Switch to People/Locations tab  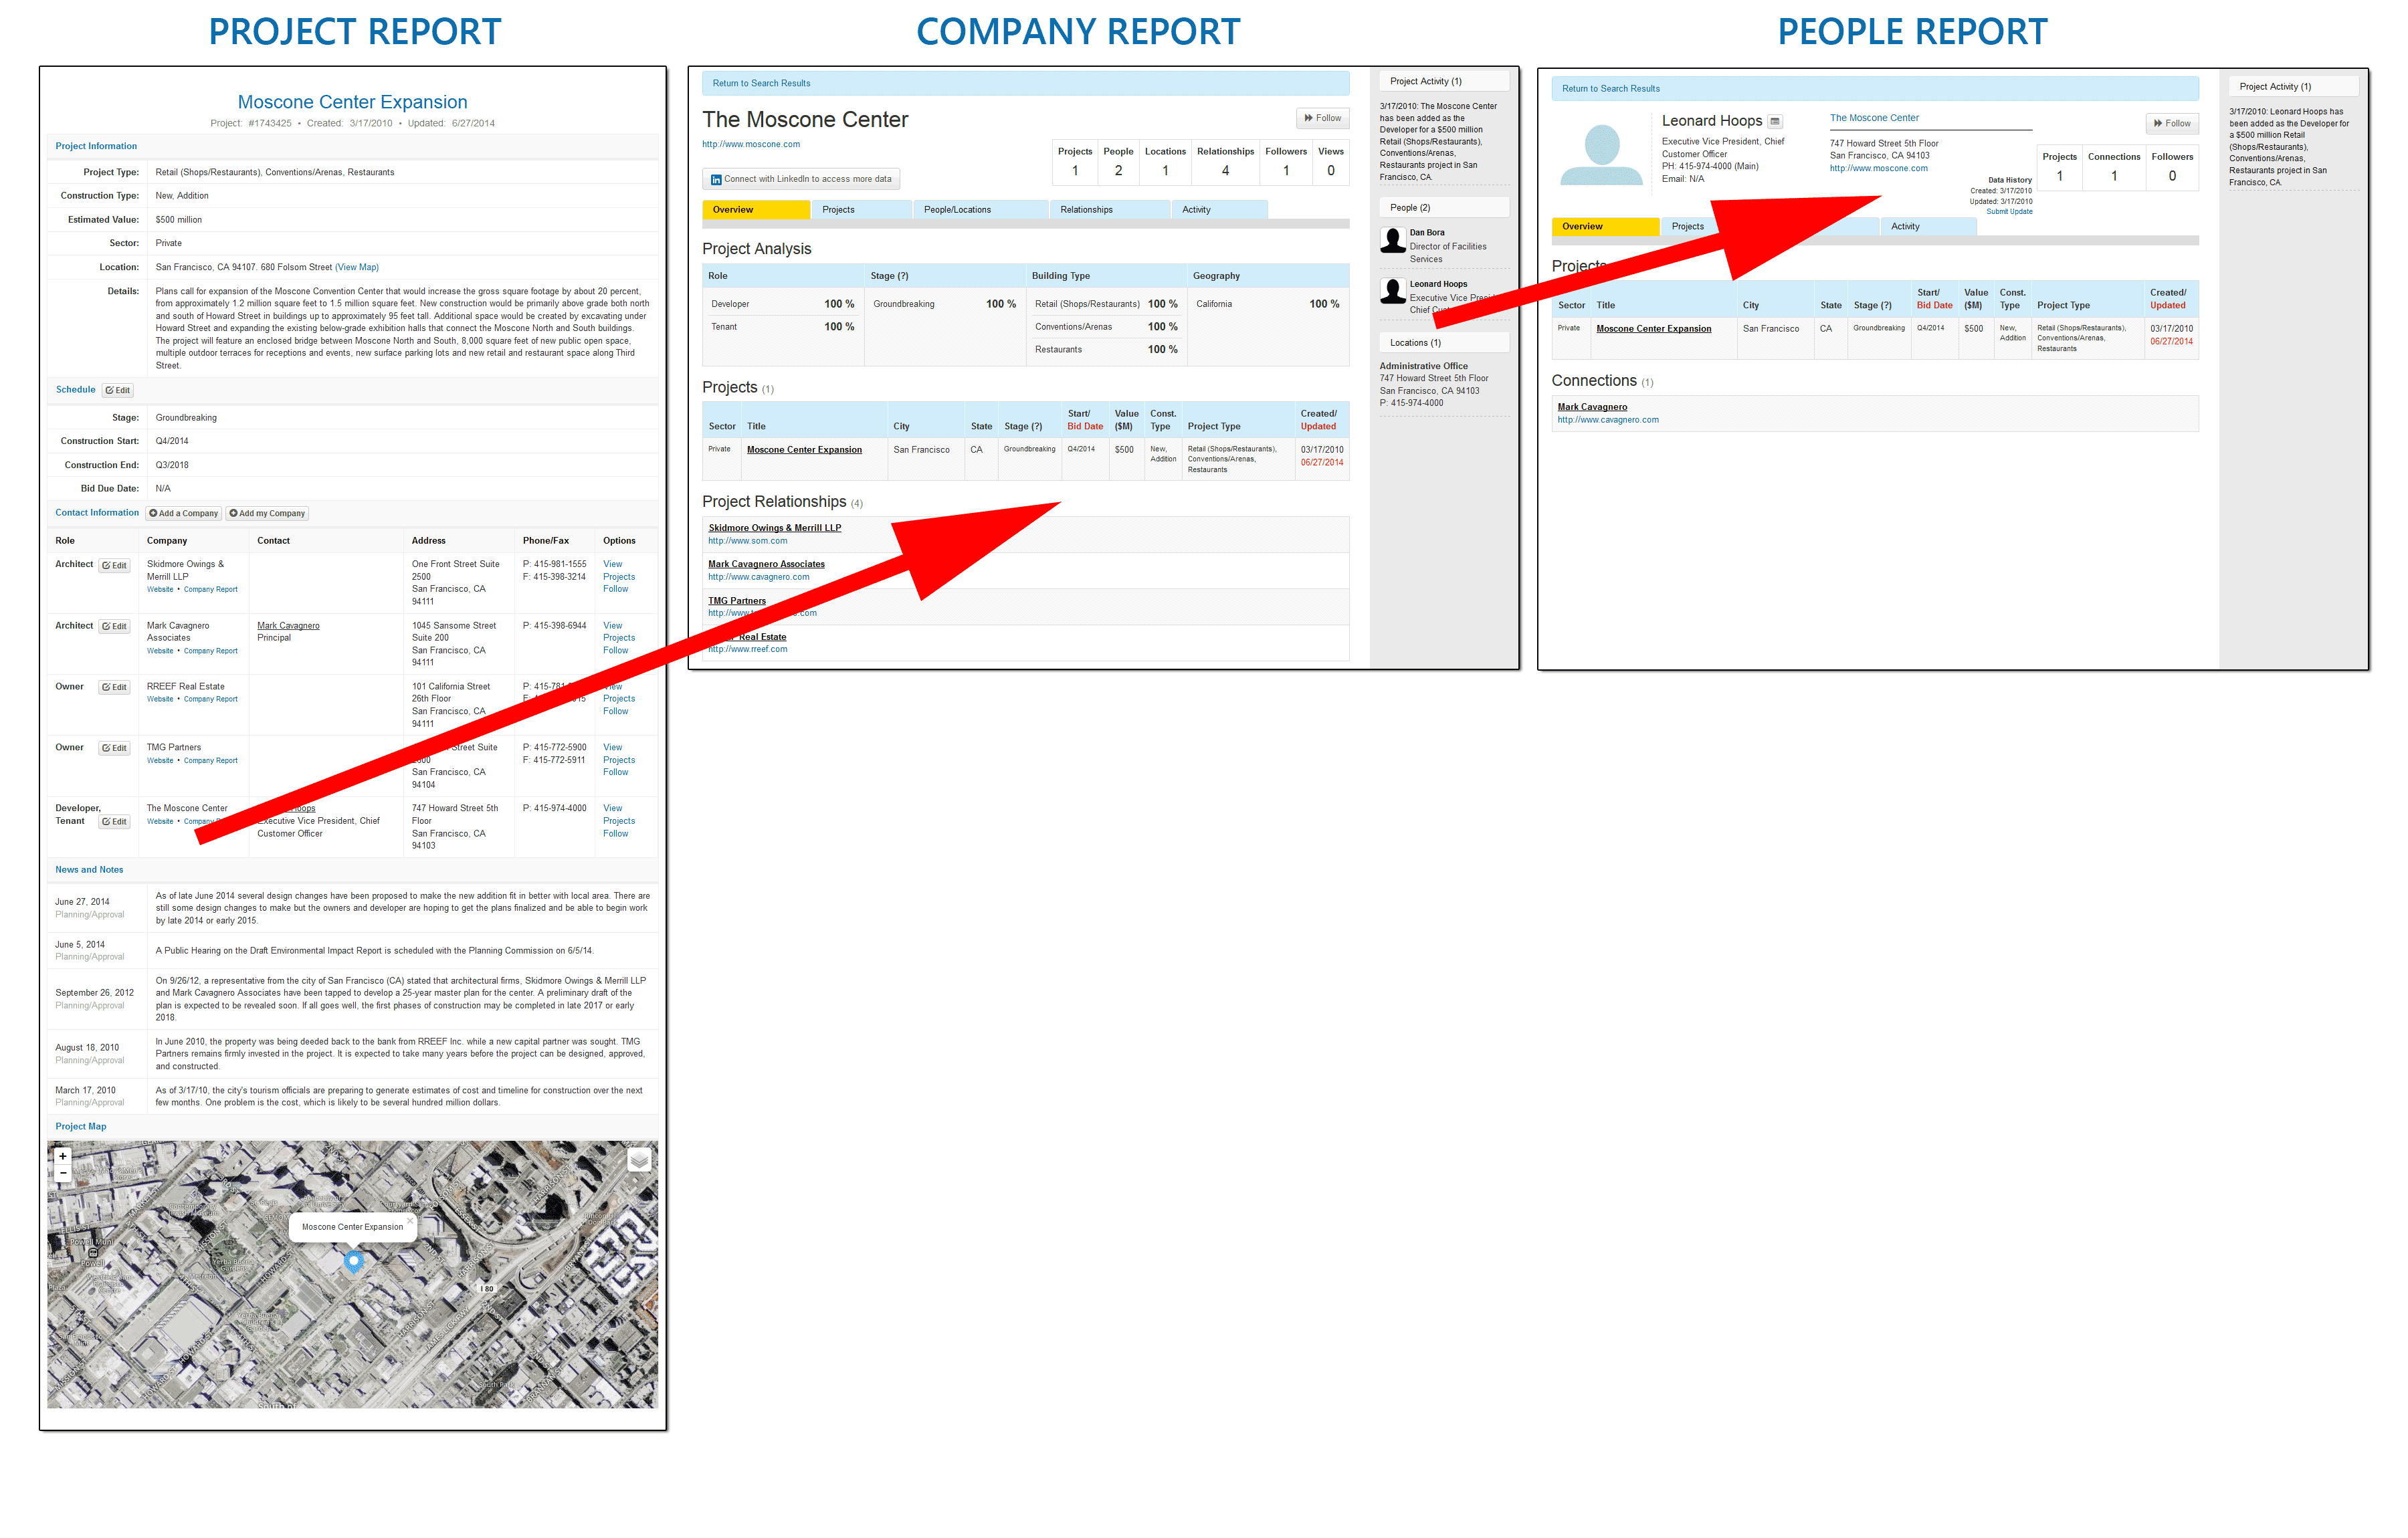[981, 210]
